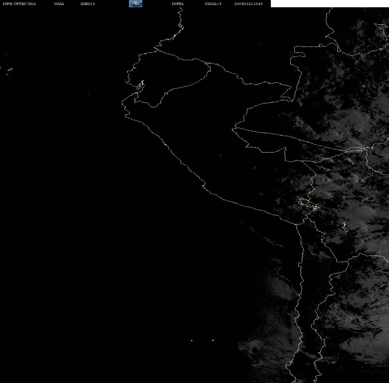This screenshot has height=383, width=389.
Task: Click the CPTEC logo in the header
Action: tap(136, 4)
